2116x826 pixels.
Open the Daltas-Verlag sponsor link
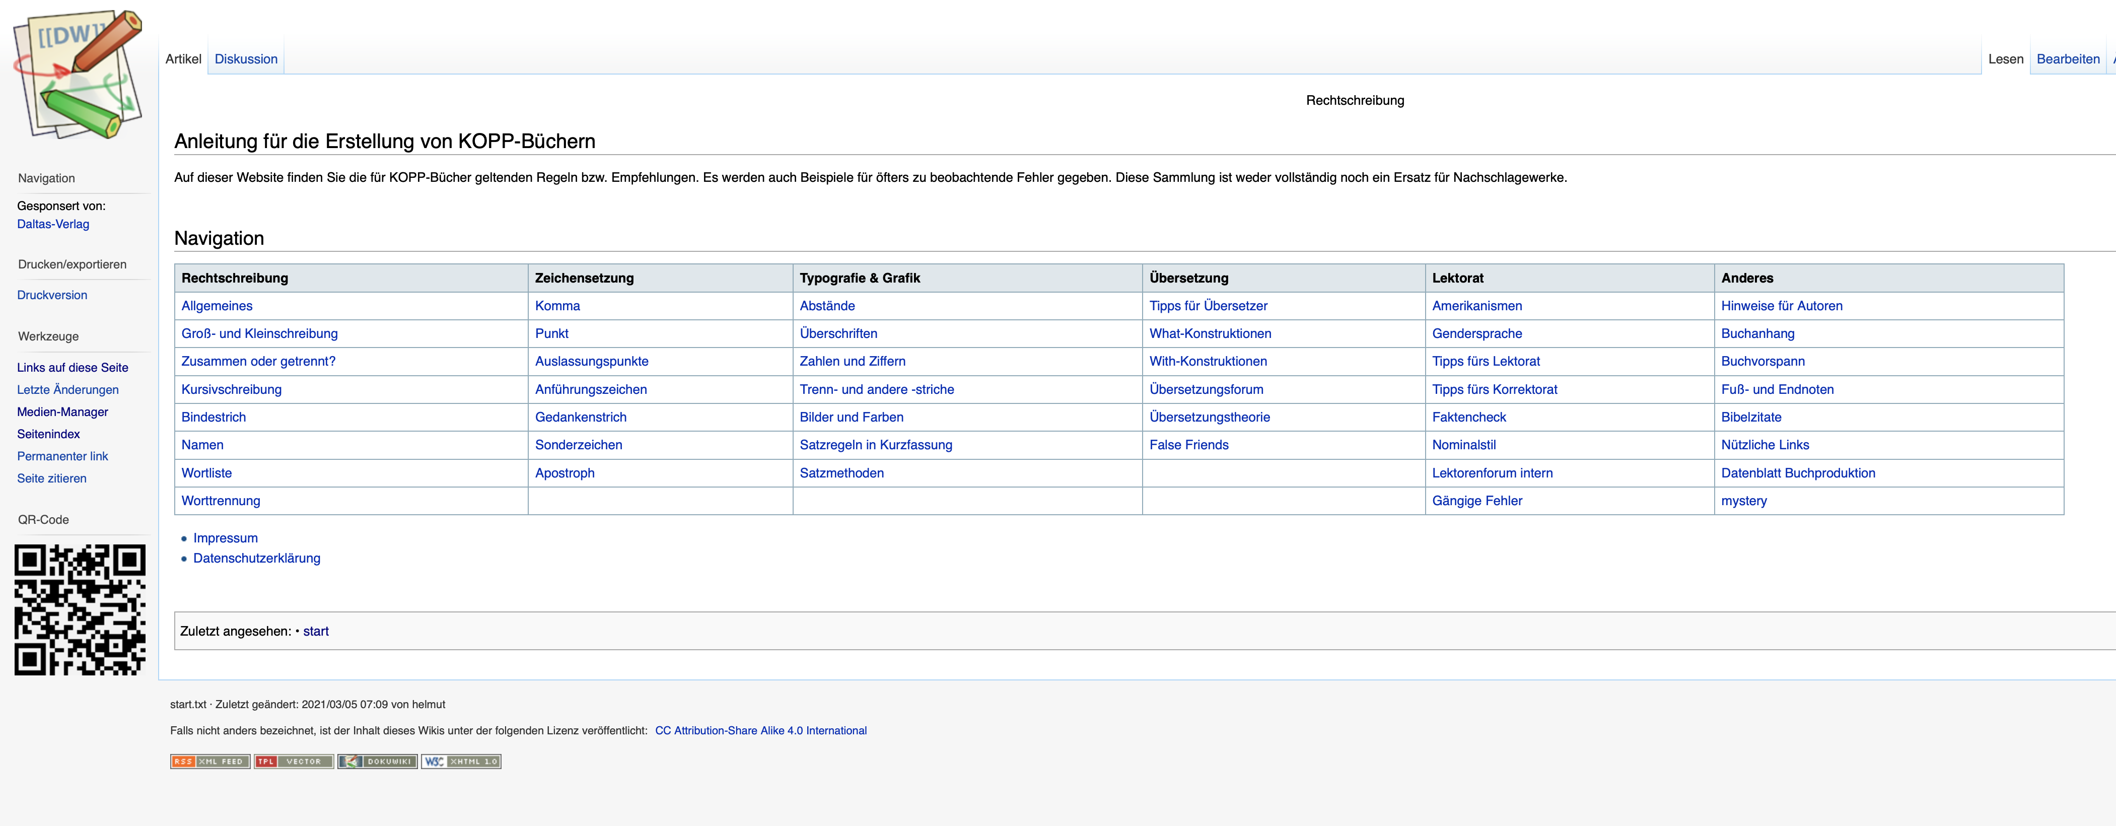pyautogui.click(x=53, y=224)
